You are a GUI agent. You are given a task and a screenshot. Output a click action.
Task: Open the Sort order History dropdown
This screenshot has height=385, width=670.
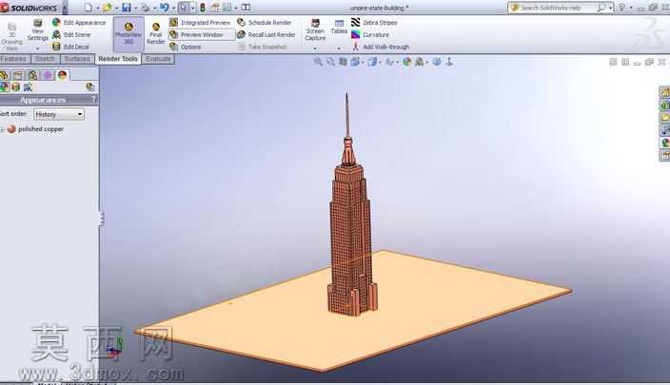[x=59, y=114]
